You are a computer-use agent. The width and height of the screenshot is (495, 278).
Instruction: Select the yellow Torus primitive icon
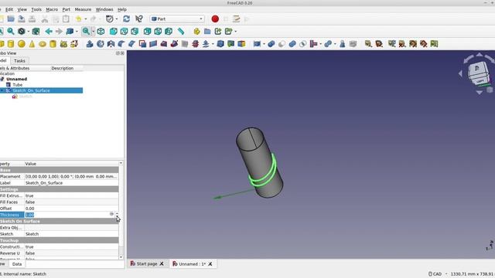coord(43,44)
